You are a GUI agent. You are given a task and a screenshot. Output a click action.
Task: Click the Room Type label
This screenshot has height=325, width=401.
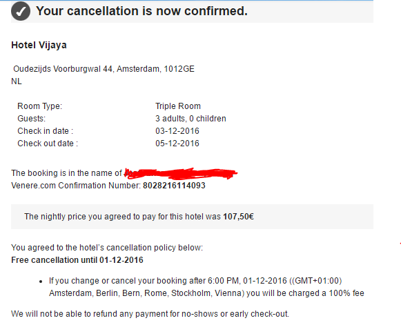39,106
